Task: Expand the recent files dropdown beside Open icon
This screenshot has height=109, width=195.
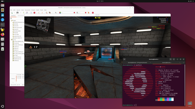Action: tap(20, 13)
